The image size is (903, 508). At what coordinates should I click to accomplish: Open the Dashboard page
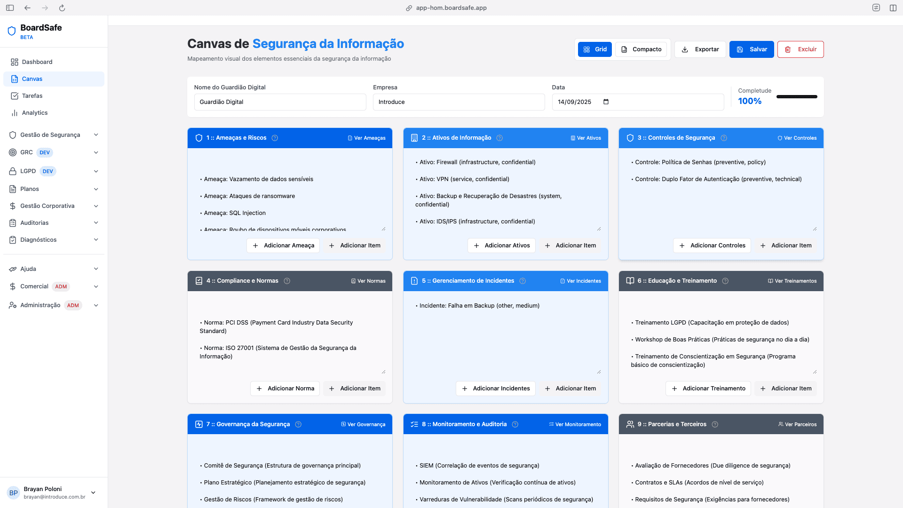[x=37, y=62]
